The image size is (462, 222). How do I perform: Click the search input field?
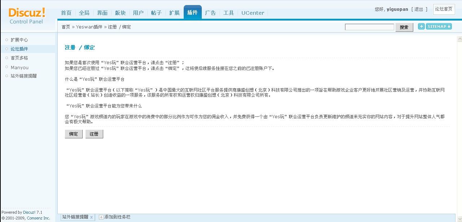(x=370, y=27)
